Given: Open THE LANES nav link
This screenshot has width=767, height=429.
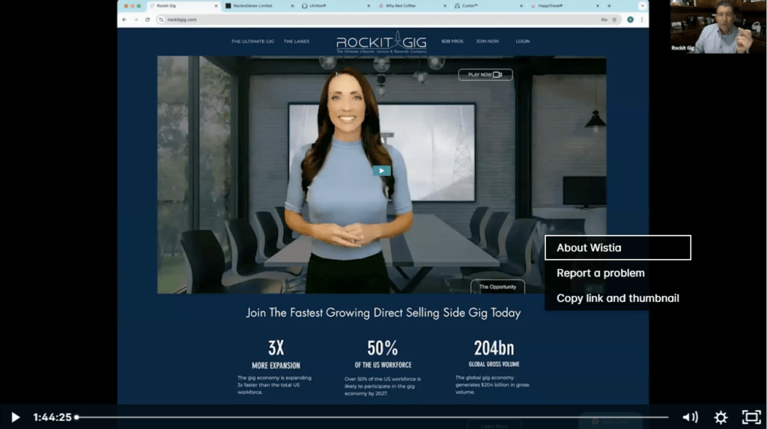Looking at the screenshot, I should coord(297,42).
